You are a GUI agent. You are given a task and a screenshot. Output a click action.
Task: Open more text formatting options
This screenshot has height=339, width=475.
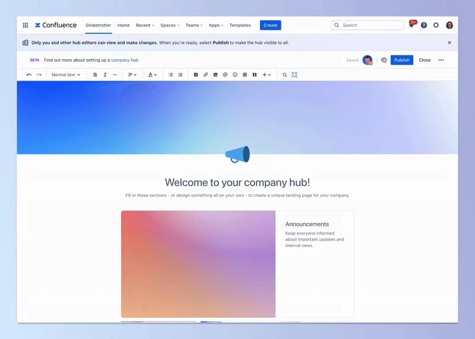(115, 75)
